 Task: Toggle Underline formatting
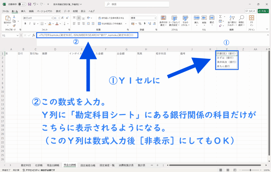coord(34,24)
